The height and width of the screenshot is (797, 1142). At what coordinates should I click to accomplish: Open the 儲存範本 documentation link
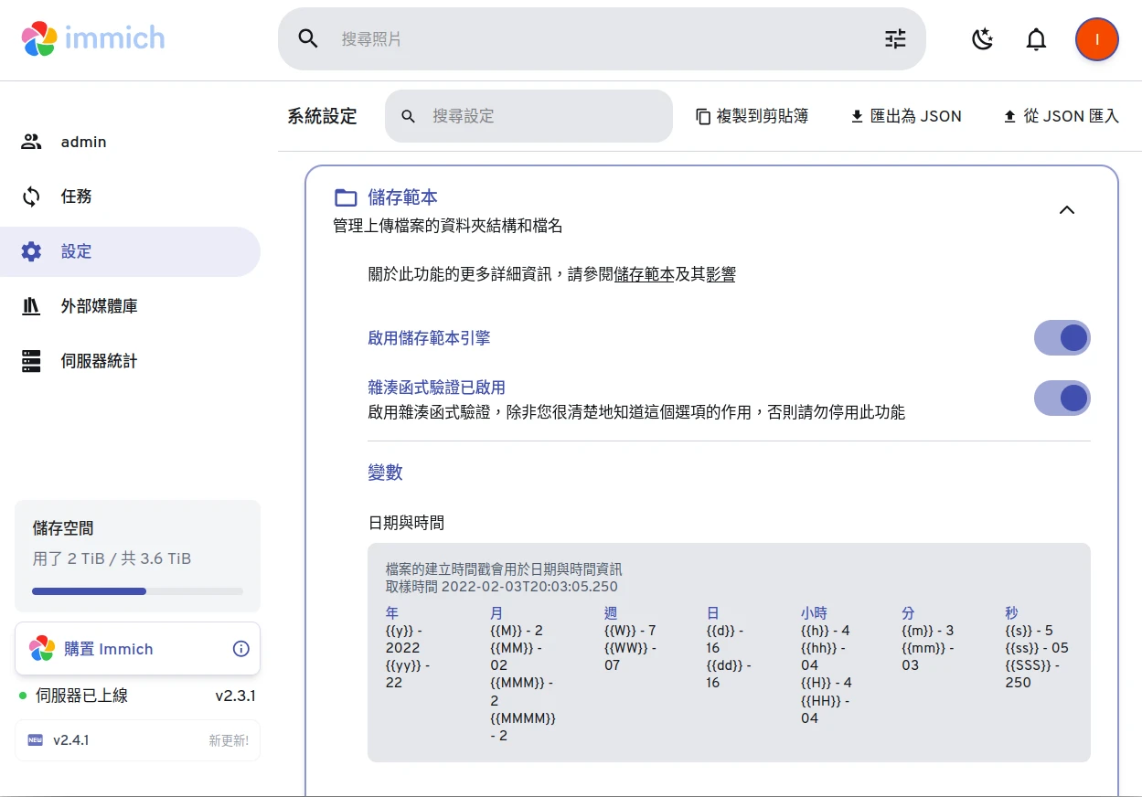[x=644, y=274]
